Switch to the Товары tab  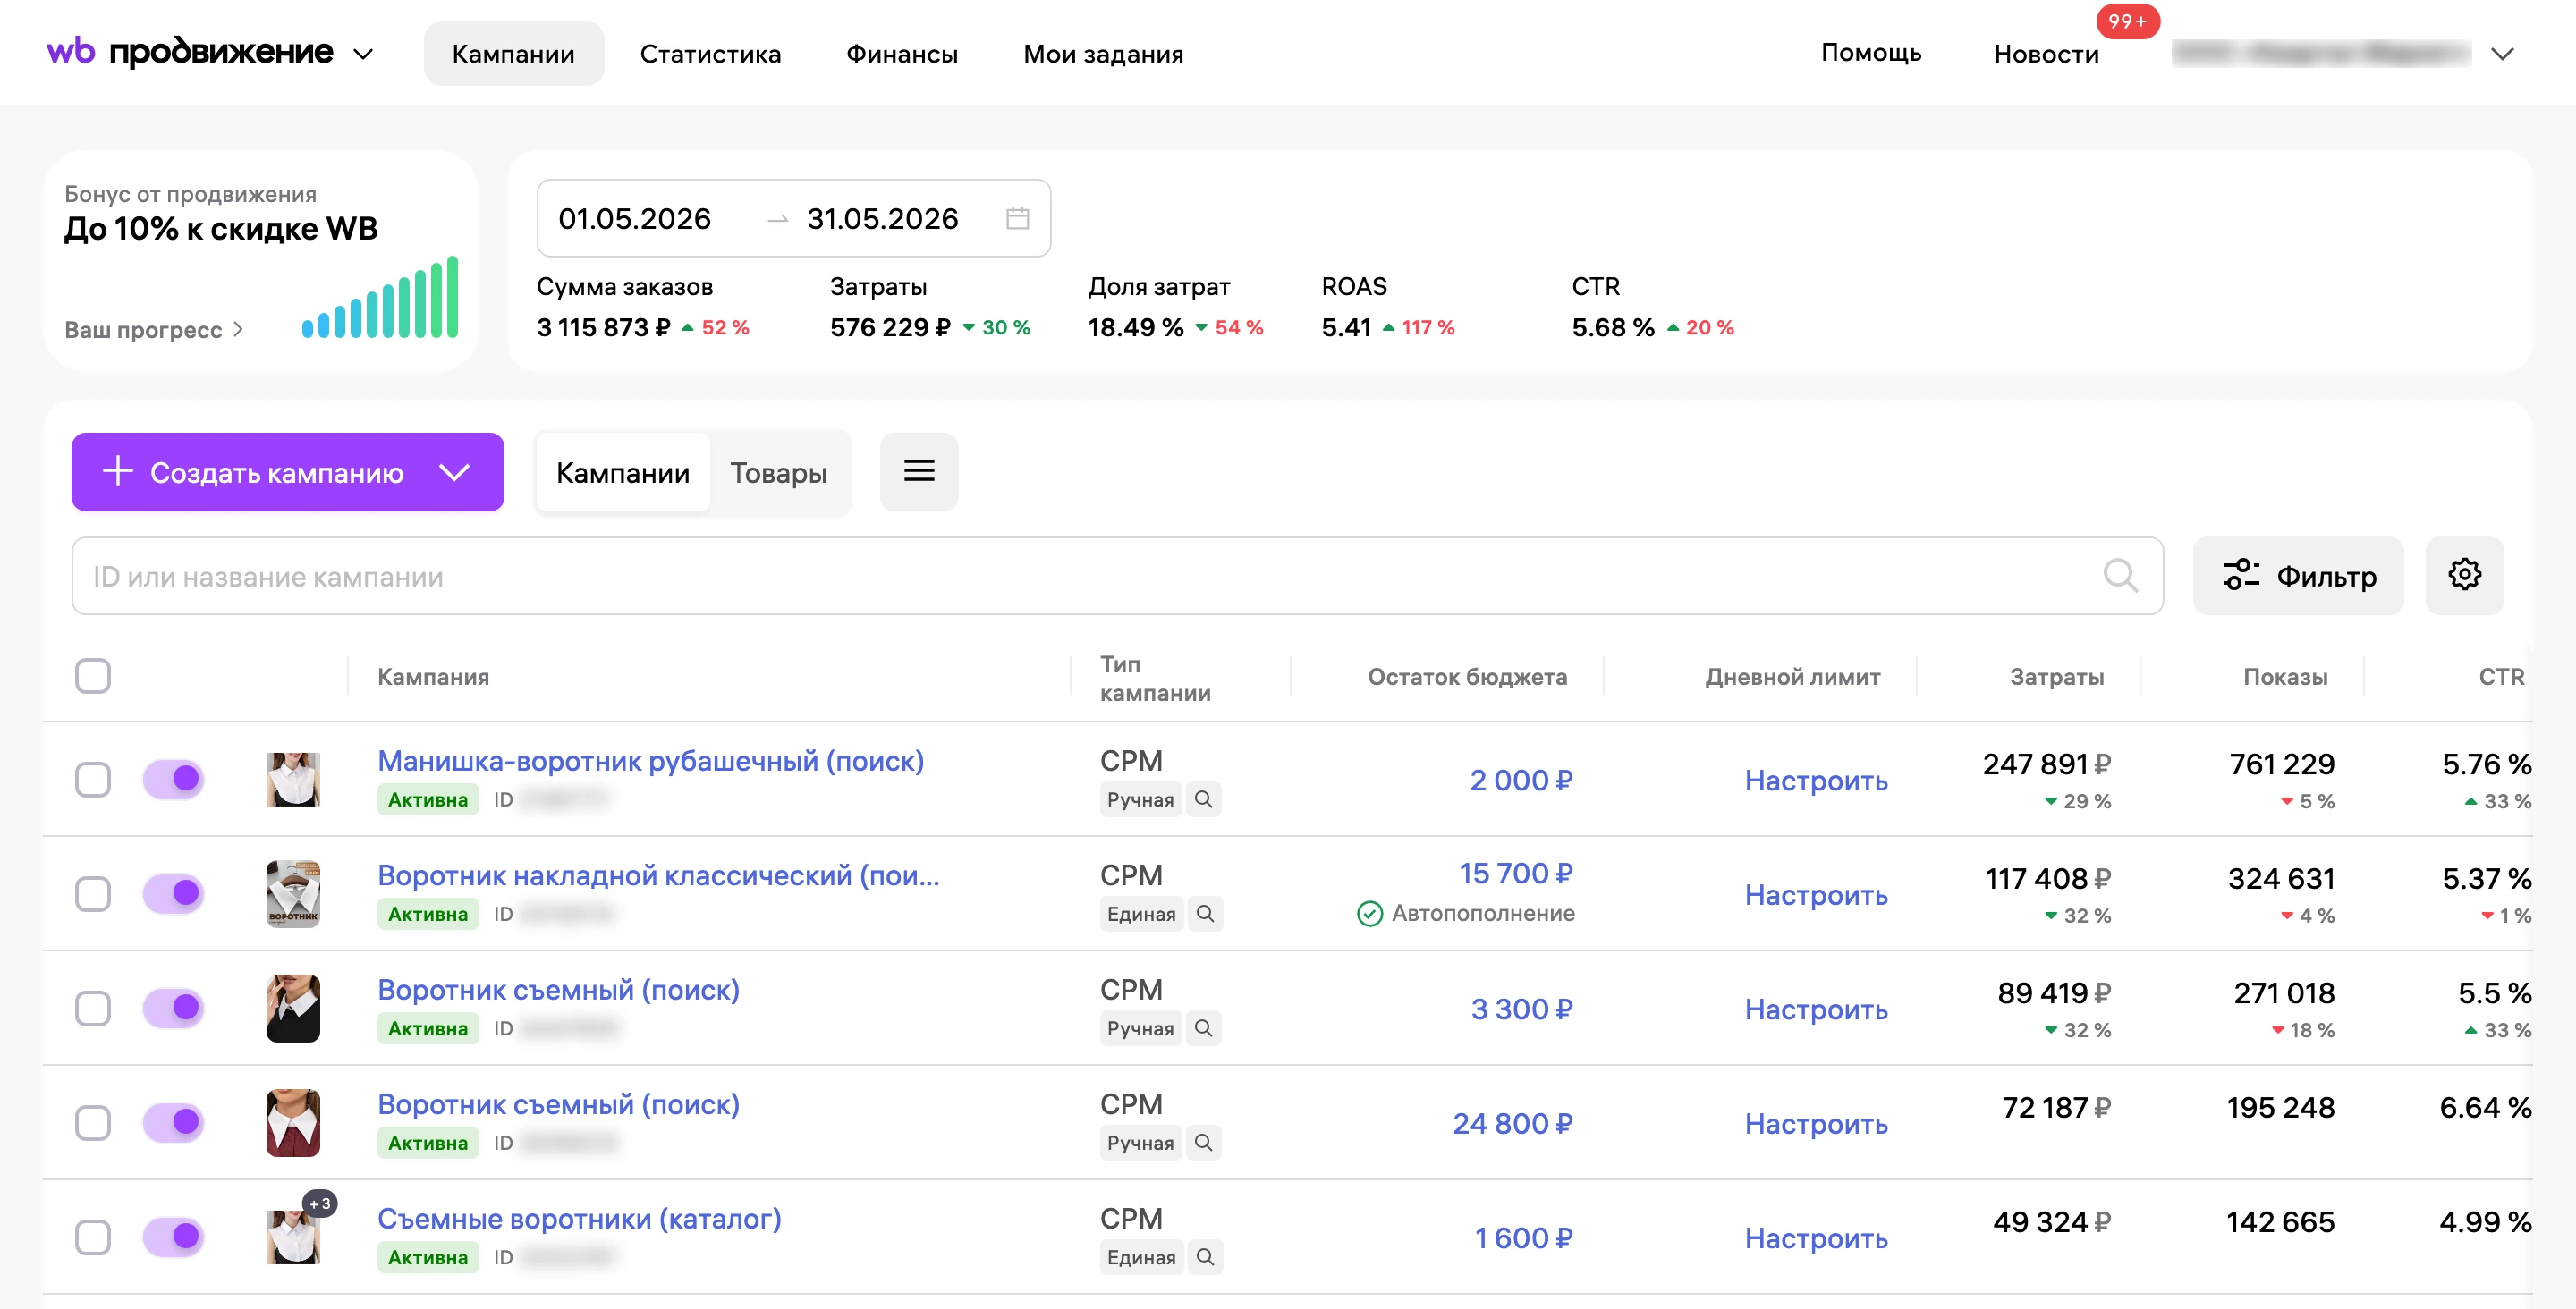click(778, 472)
